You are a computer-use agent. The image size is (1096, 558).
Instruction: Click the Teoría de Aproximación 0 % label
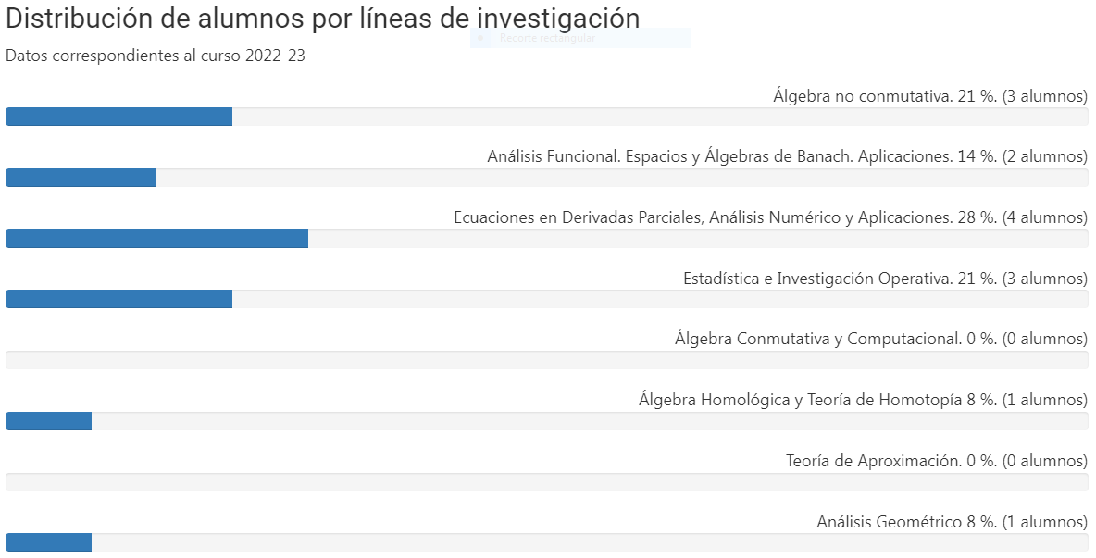coord(936,461)
